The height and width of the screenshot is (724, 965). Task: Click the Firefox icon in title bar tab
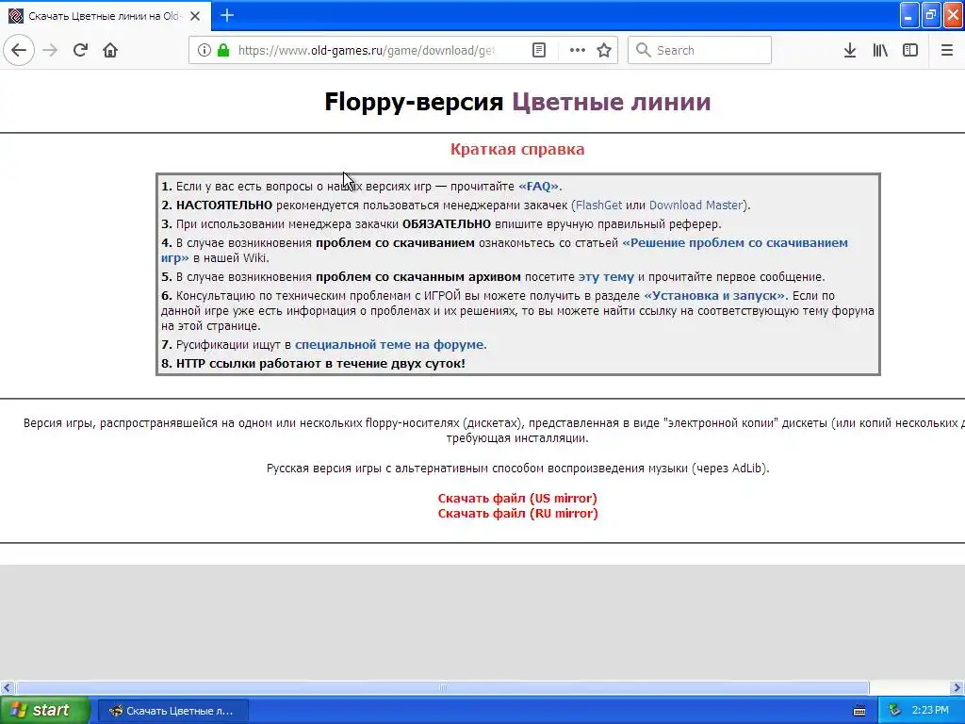[x=16, y=16]
